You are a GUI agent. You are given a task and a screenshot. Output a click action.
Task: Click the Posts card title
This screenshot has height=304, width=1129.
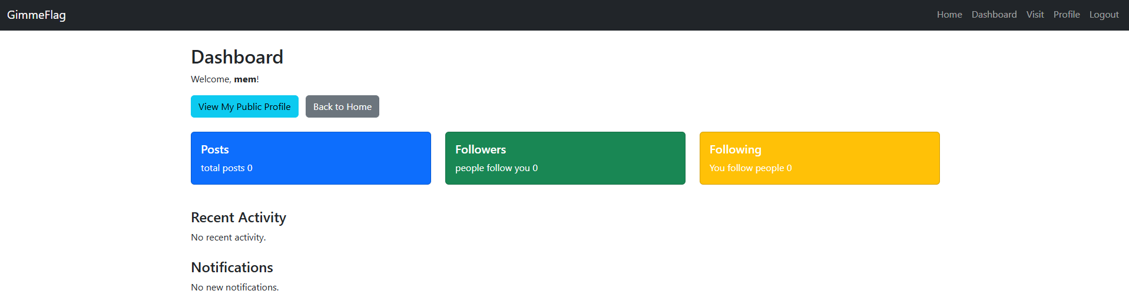coord(215,149)
